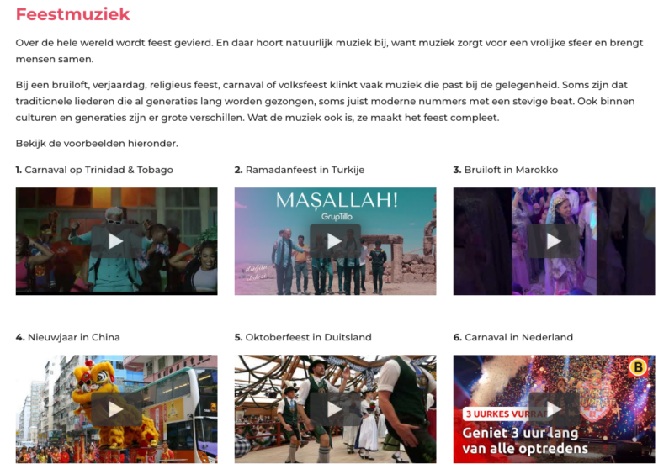Play the Oktoberfeest in Duitsland video

[335, 409]
